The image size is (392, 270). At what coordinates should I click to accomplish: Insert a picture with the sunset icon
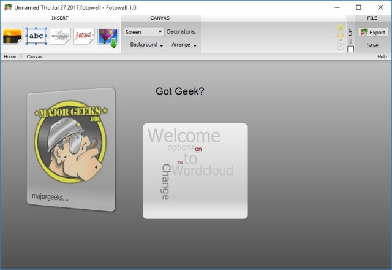click(12, 36)
